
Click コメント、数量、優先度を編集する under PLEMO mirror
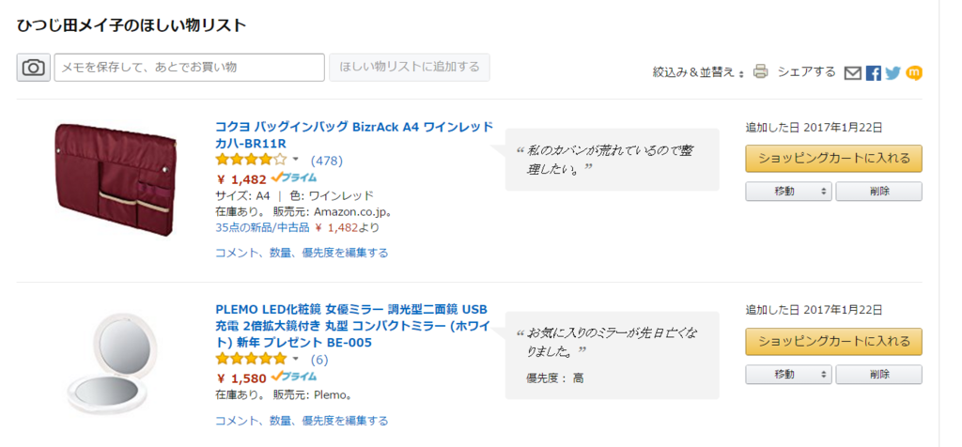coord(302,421)
